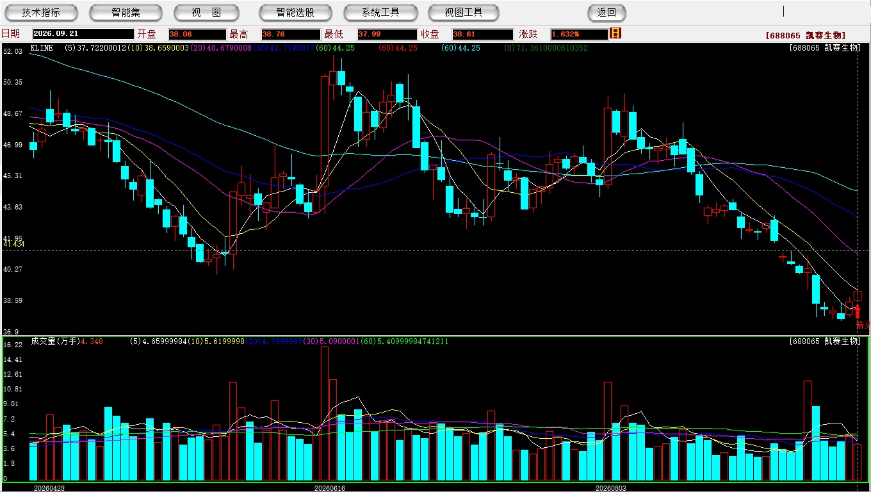Click the date axis label 20260428
This screenshot has width=871, height=492.
49,488
